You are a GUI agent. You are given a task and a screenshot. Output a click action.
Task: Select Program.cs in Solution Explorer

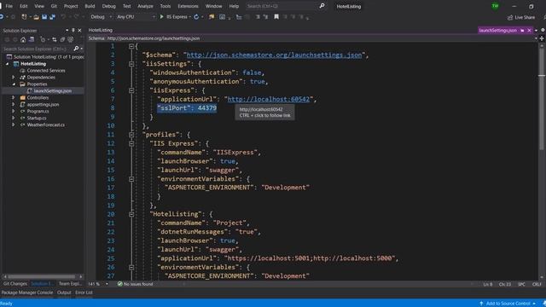click(38, 112)
